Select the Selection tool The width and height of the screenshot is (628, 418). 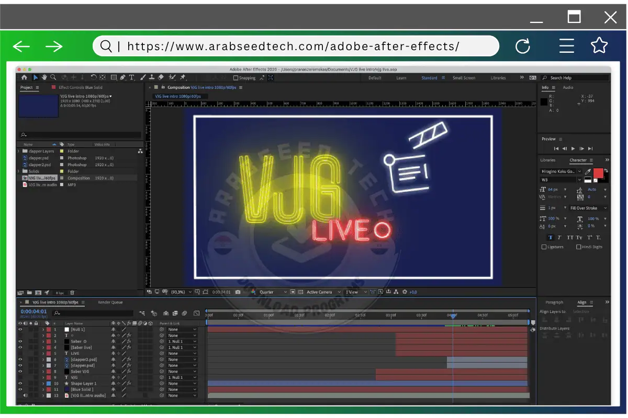36,77
